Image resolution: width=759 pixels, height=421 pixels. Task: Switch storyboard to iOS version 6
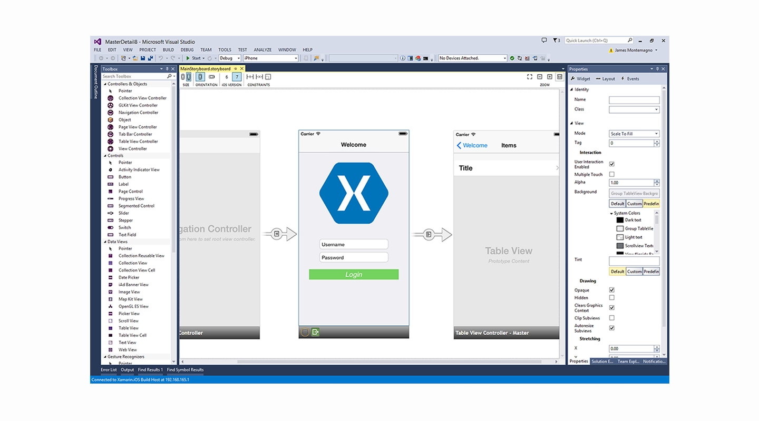pos(227,77)
